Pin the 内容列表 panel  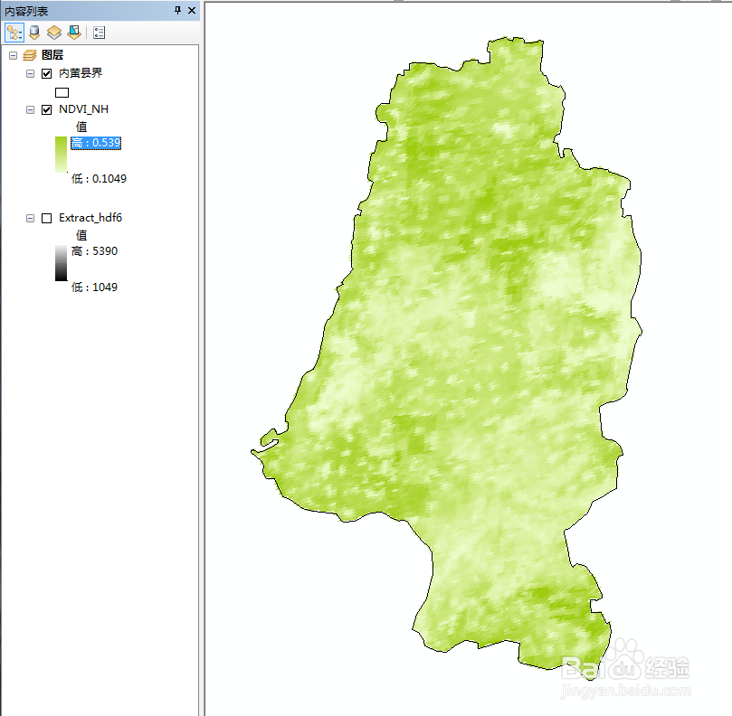click(x=178, y=10)
